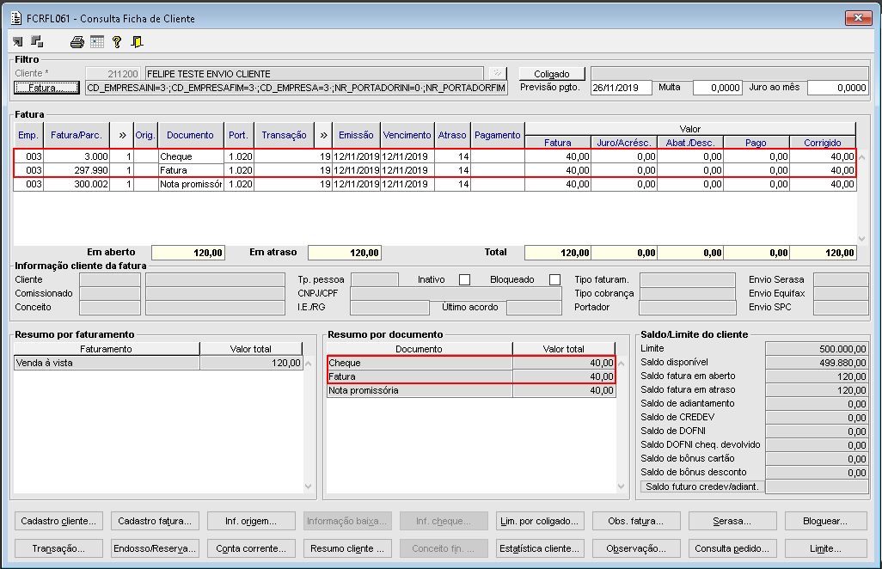Open Cadastro cliente button

click(59, 521)
